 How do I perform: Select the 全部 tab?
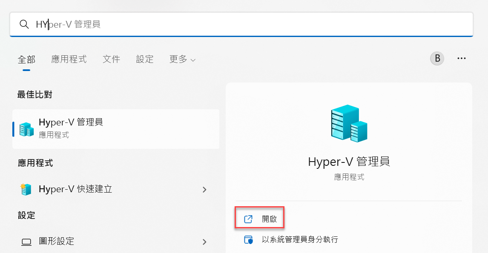tap(26, 59)
